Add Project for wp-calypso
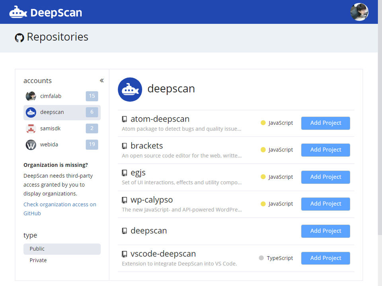 [x=325, y=204]
